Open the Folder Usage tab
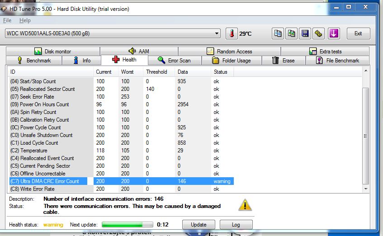 click(232, 60)
